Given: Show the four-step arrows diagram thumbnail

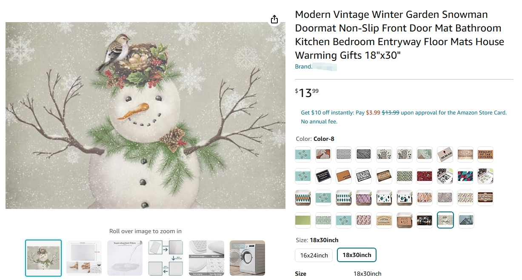Looking at the screenshot, I should 165,258.
